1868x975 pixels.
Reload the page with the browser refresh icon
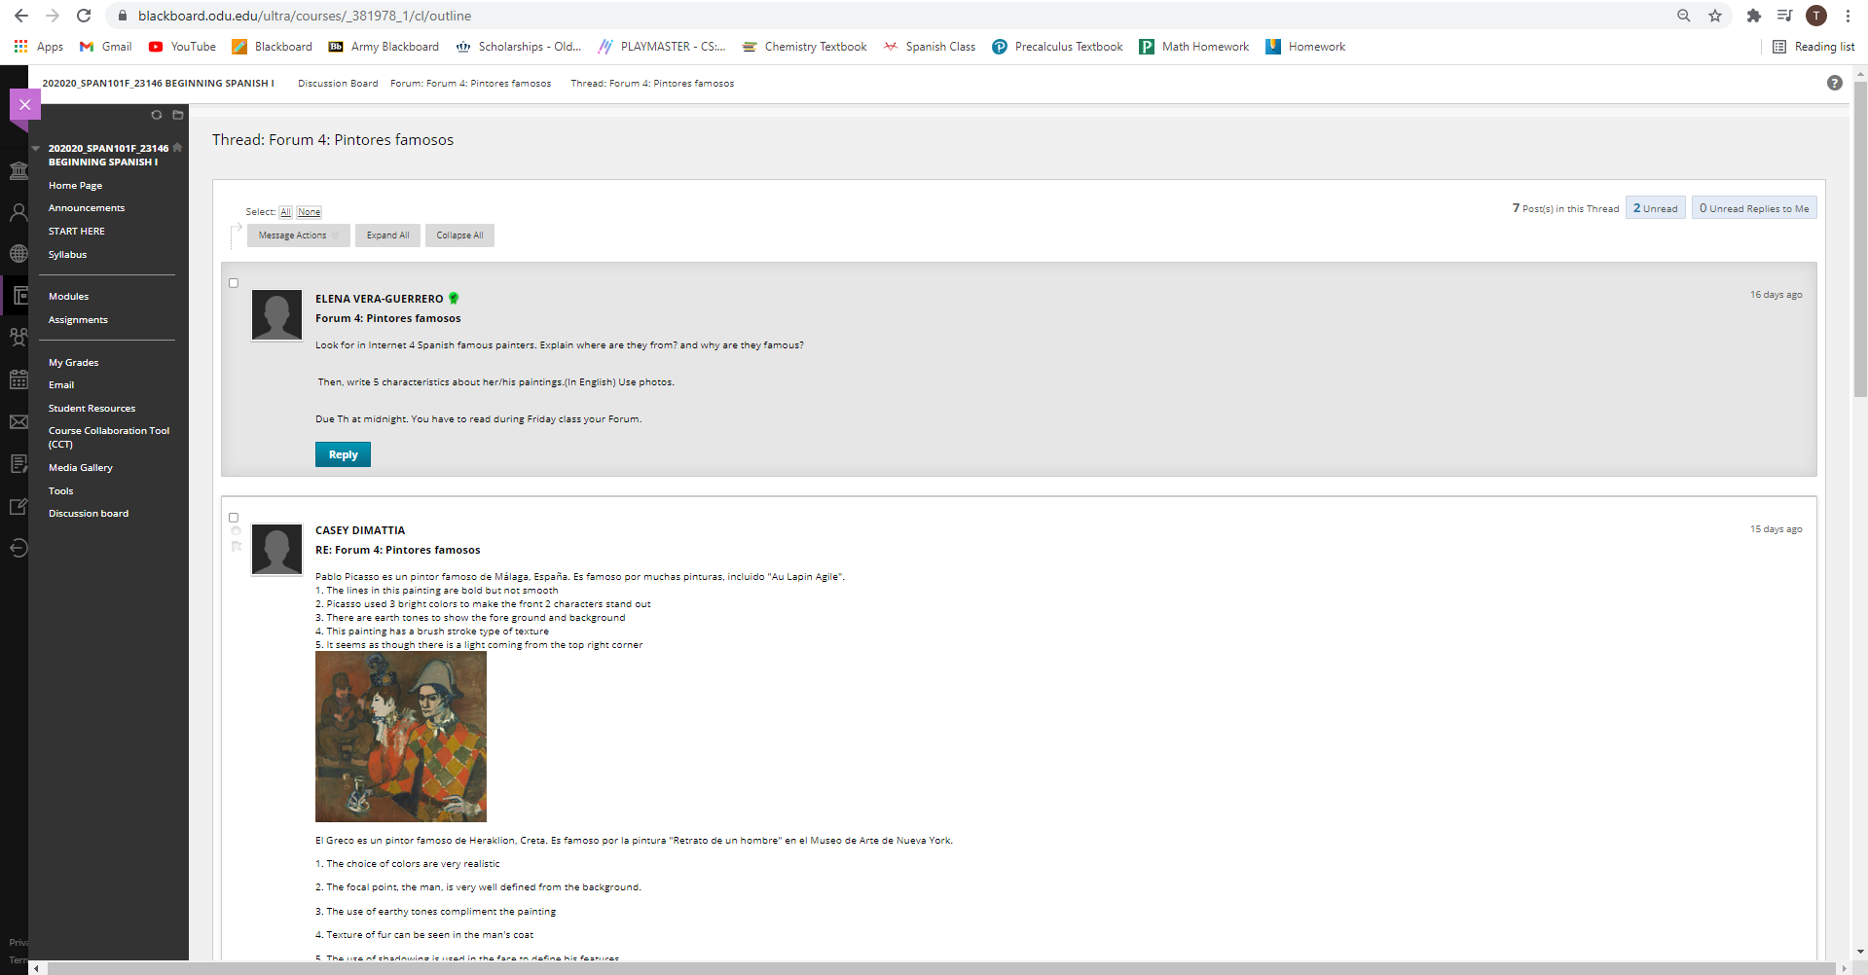tap(84, 16)
